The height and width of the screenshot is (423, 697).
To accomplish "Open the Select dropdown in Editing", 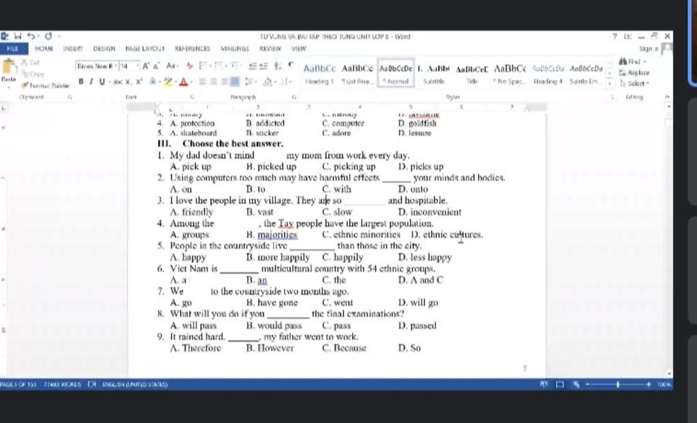I will tap(634, 83).
